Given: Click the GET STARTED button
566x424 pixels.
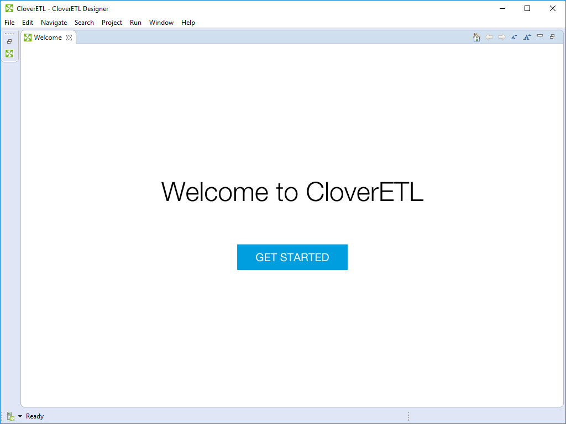Looking at the screenshot, I should click(292, 257).
